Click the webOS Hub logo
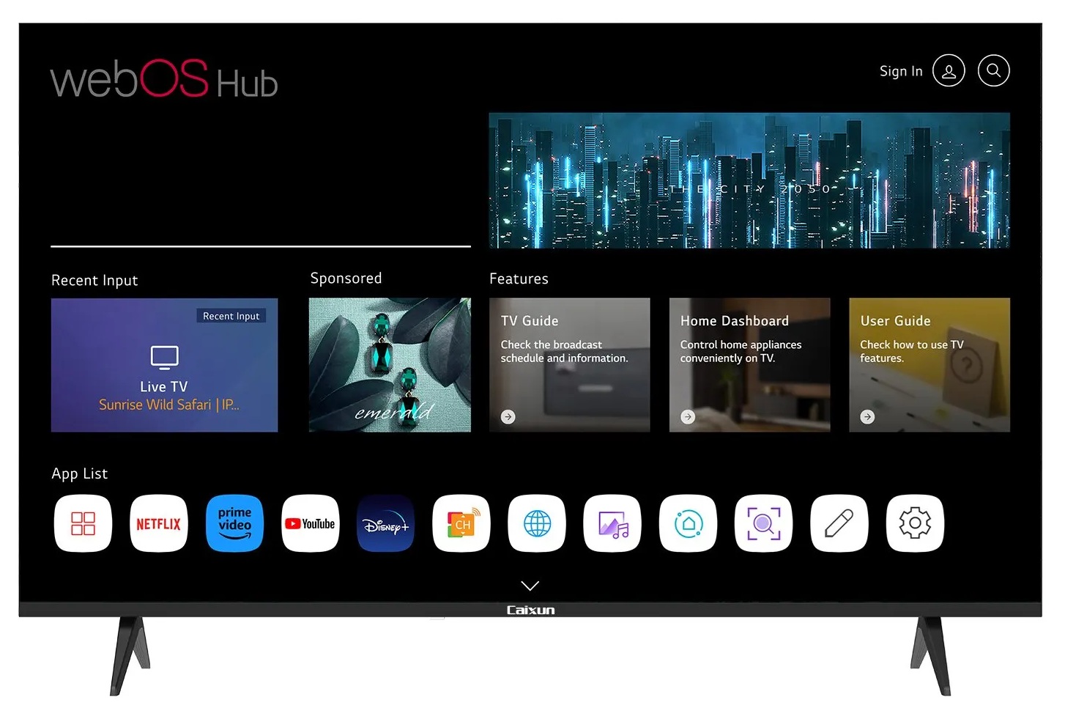The width and height of the screenshot is (1065, 708). 164,79
